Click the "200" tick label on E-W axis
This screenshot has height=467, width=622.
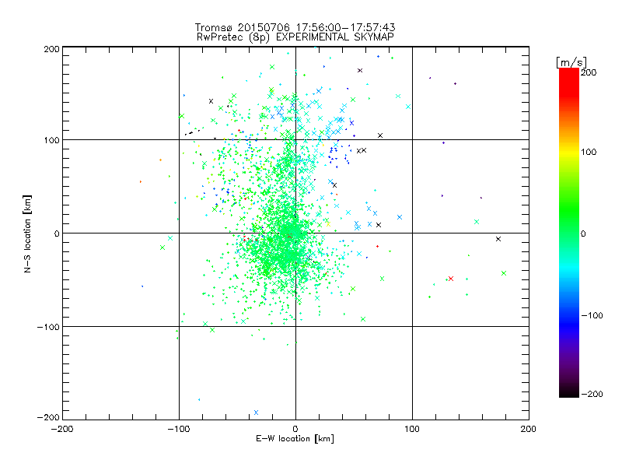529,429
